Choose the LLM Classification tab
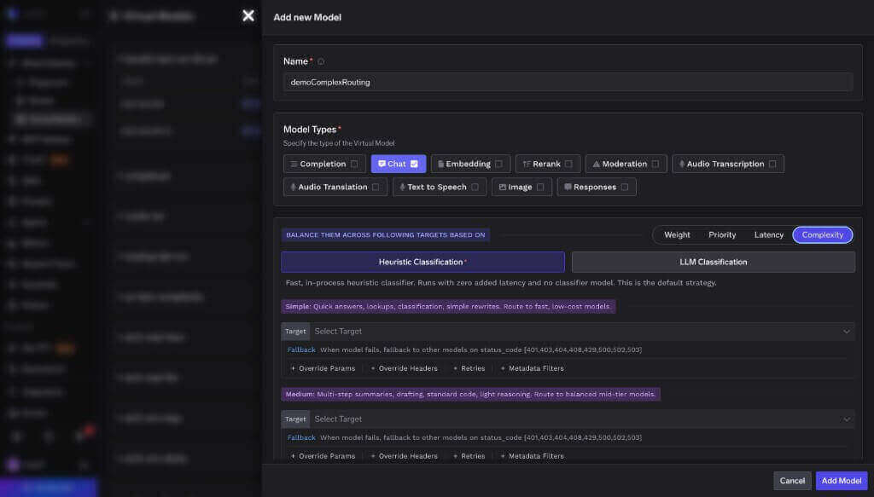The image size is (874, 497). pyautogui.click(x=713, y=262)
